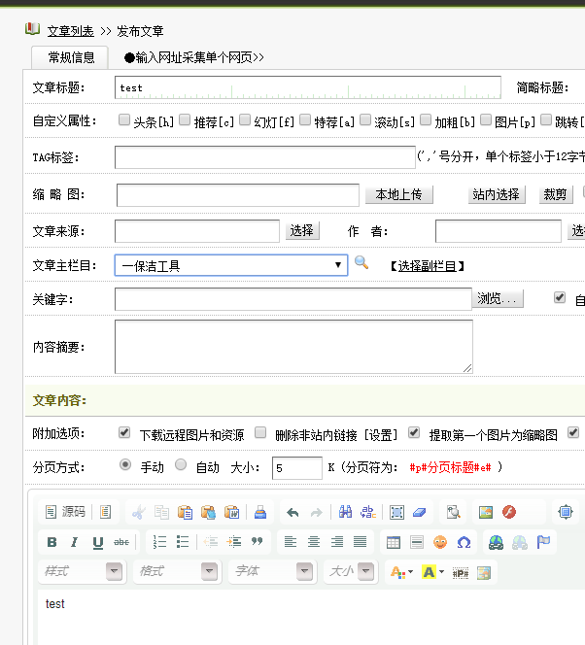This screenshot has height=645, width=585.
Task: Click the blockquote quotation marks icon
Action: [258, 542]
